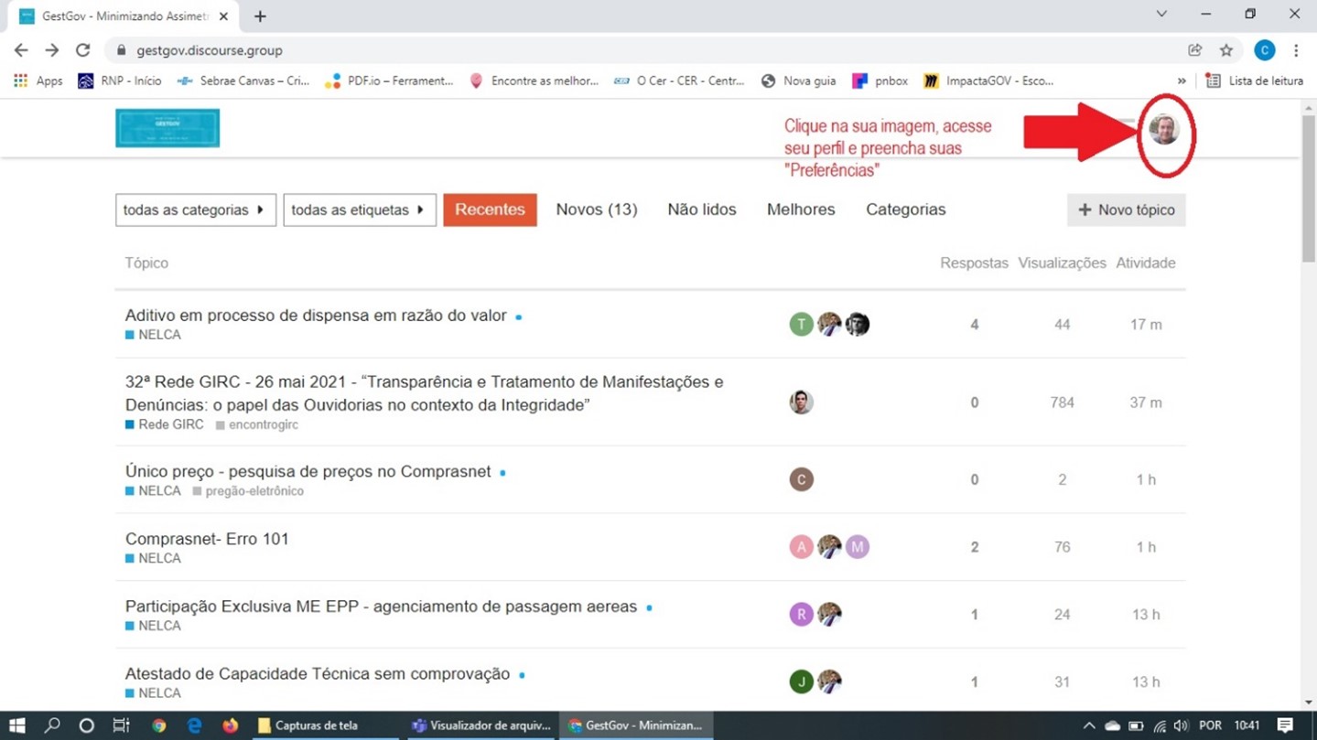The image size is (1317, 740).
Task: Expand the 'todas as categorias' dropdown
Action: click(x=195, y=209)
